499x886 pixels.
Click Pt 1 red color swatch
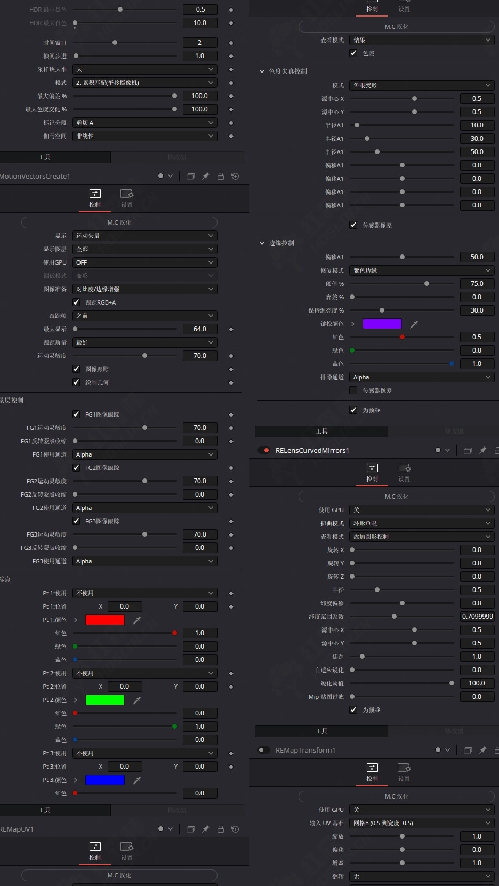105,620
